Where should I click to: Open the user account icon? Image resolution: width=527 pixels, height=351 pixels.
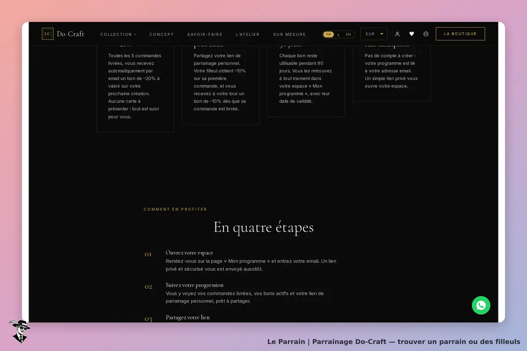397,34
